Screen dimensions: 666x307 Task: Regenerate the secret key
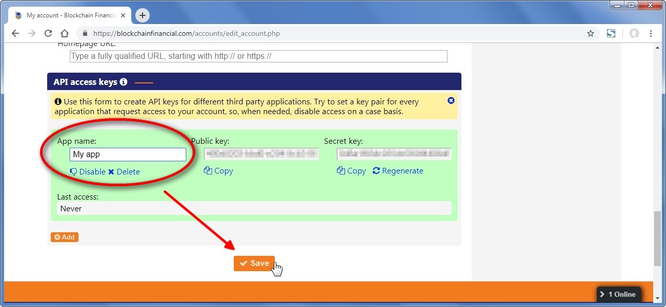(x=398, y=171)
